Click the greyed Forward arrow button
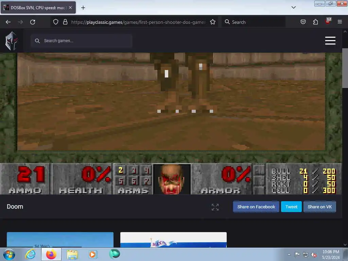This screenshot has width=348, height=261. coord(20,22)
